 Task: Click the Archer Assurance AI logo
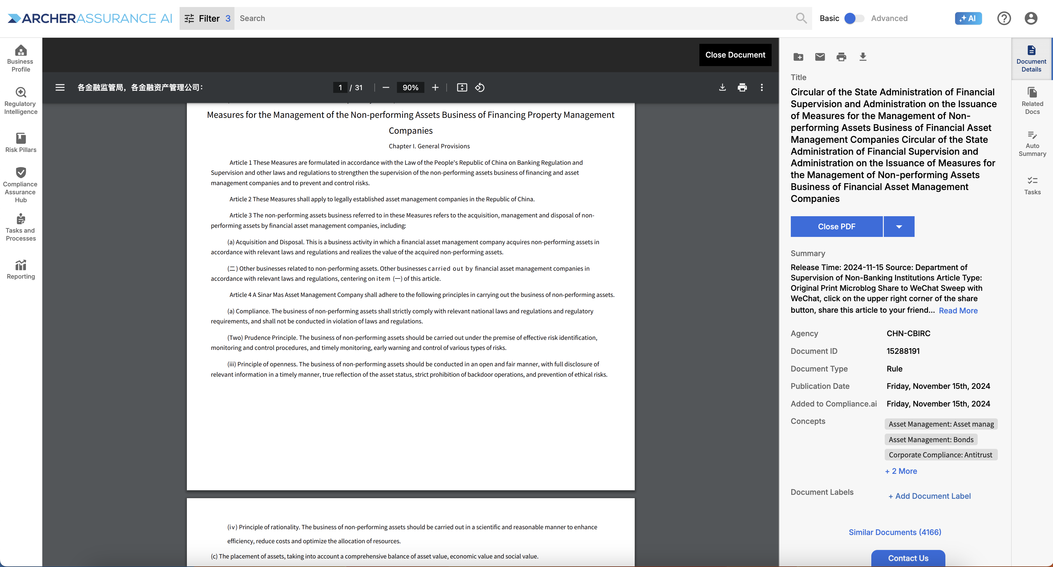coord(90,18)
